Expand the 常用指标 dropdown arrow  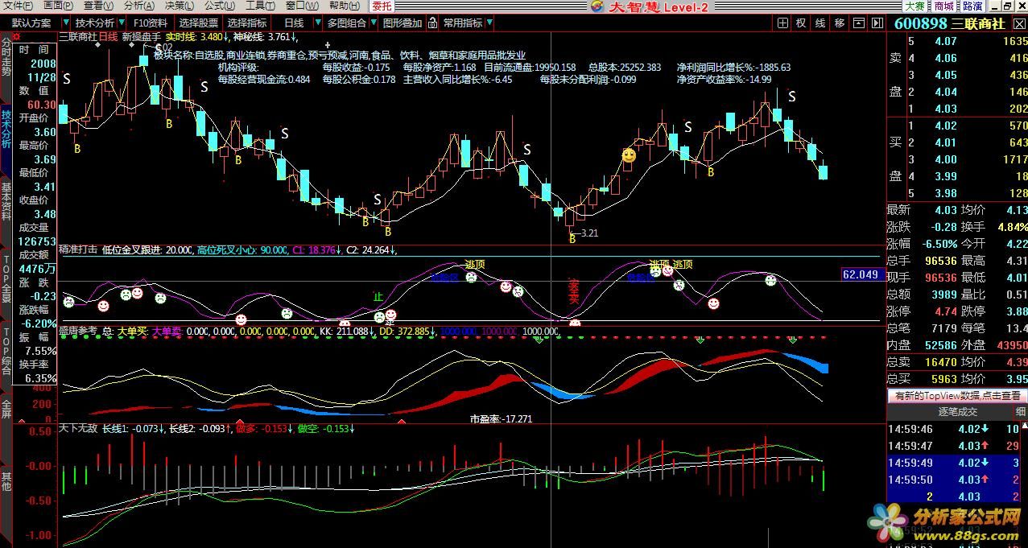(x=490, y=23)
